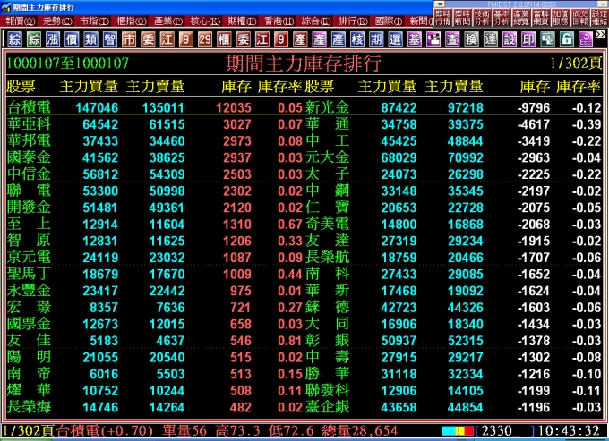This screenshot has height=441, width=609.
Task: Select the 台積電 stock row
Action: [155, 107]
